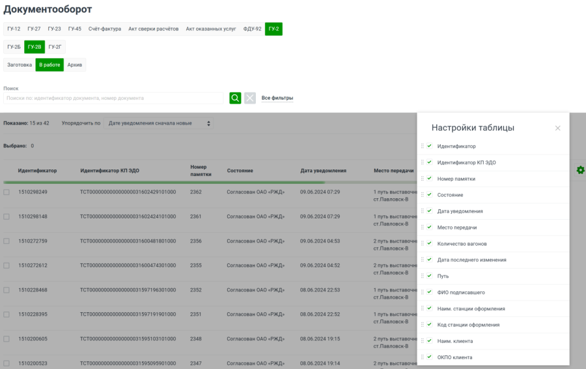Open the Все фильтры link
The width and height of the screenshot is (586, 369).
tap(277, 98)
